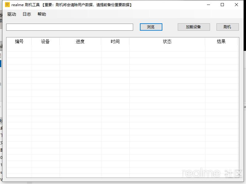
Task: Click the 时间 column header
Action: click(115, 41)
